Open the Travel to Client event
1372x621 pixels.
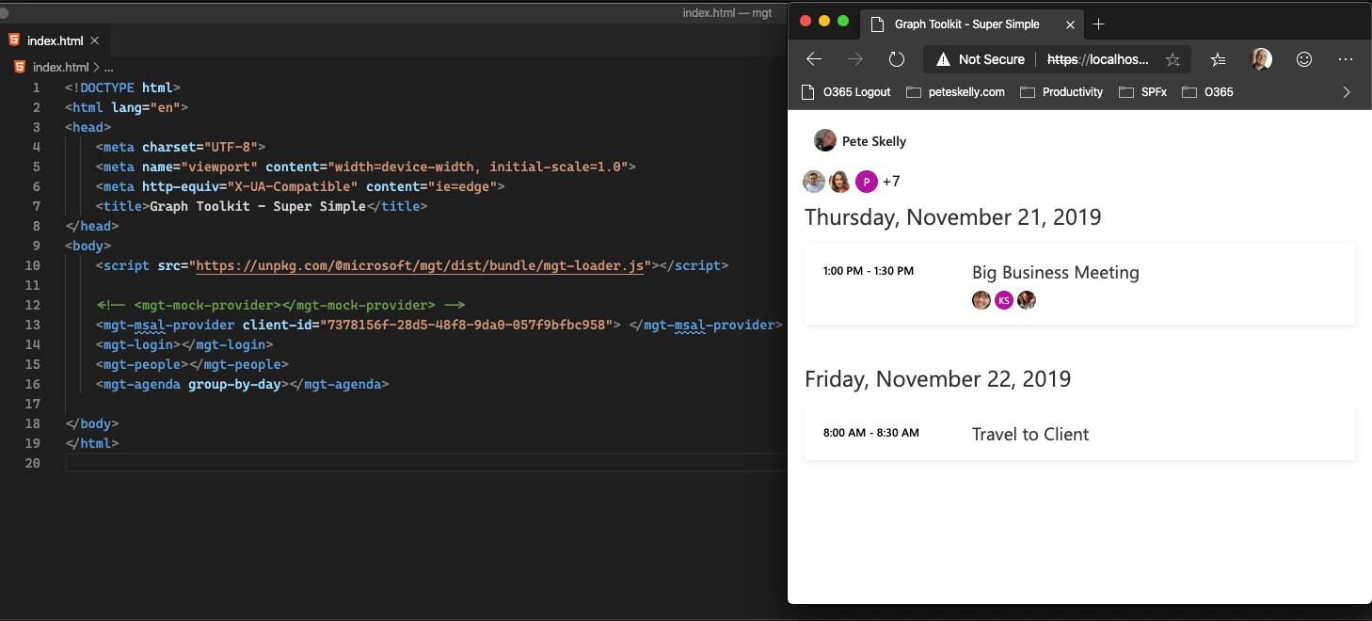click(1079, 433)
